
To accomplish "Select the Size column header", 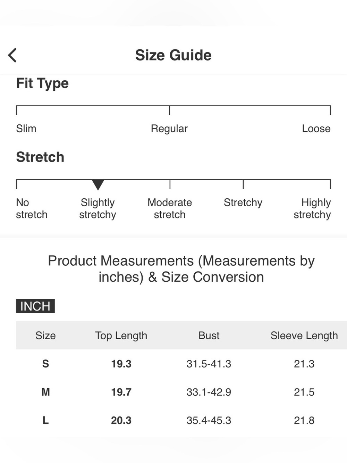I will pyautogui.click(x=45, y=336).
